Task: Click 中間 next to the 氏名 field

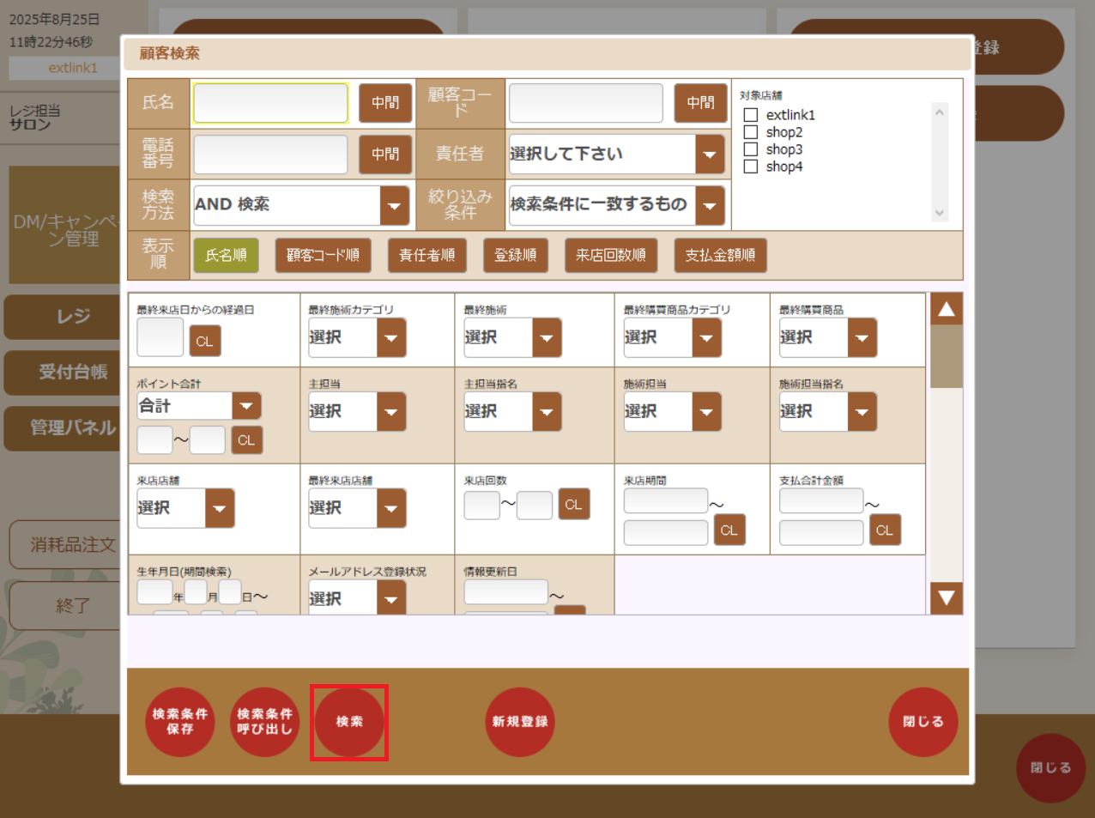Action: [385, 103]
